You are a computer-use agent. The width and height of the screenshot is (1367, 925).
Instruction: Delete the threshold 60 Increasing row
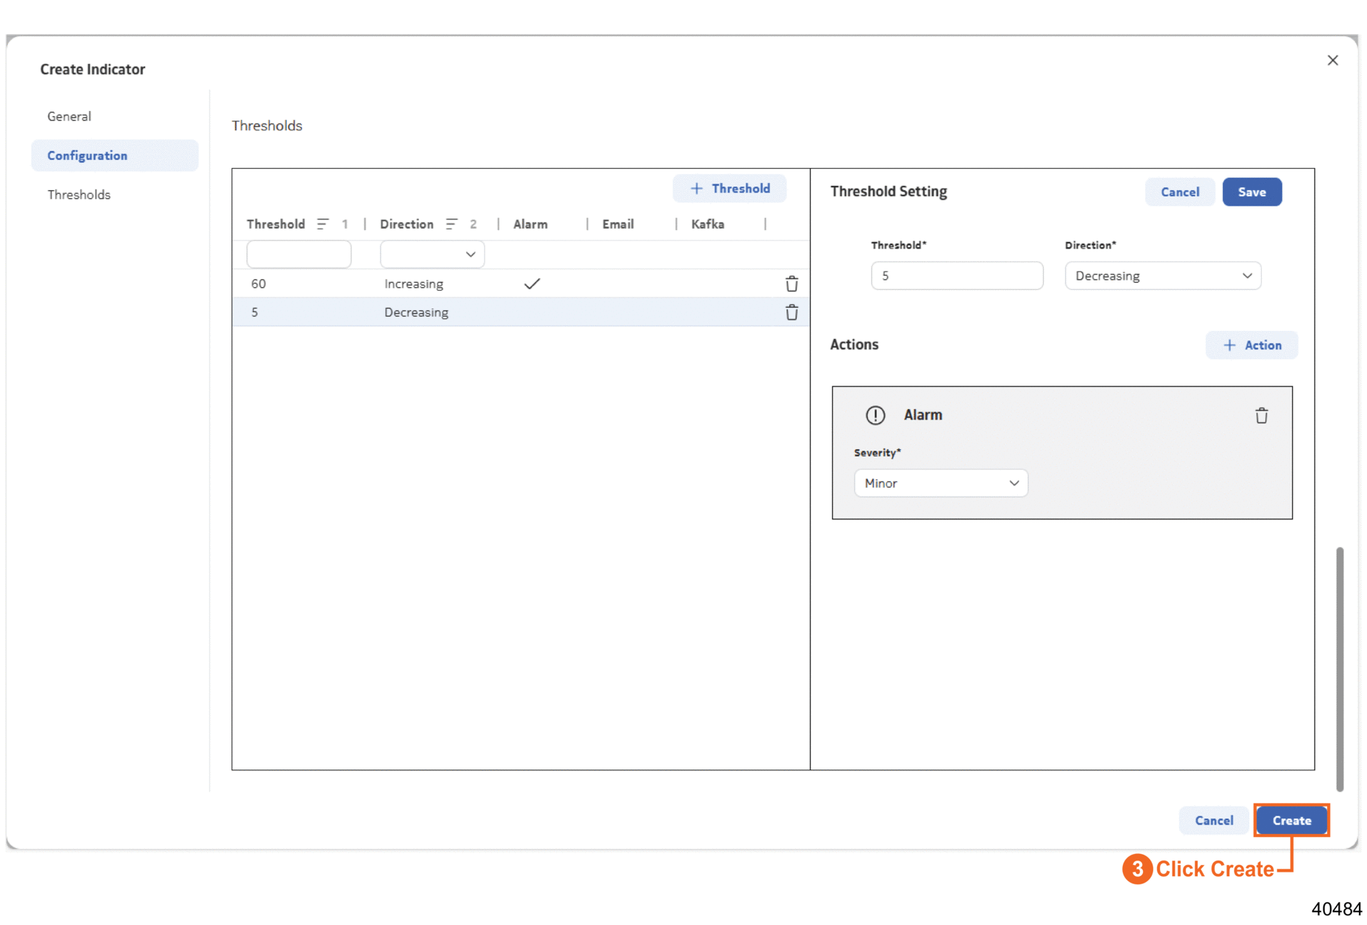(x=791, y=284)
